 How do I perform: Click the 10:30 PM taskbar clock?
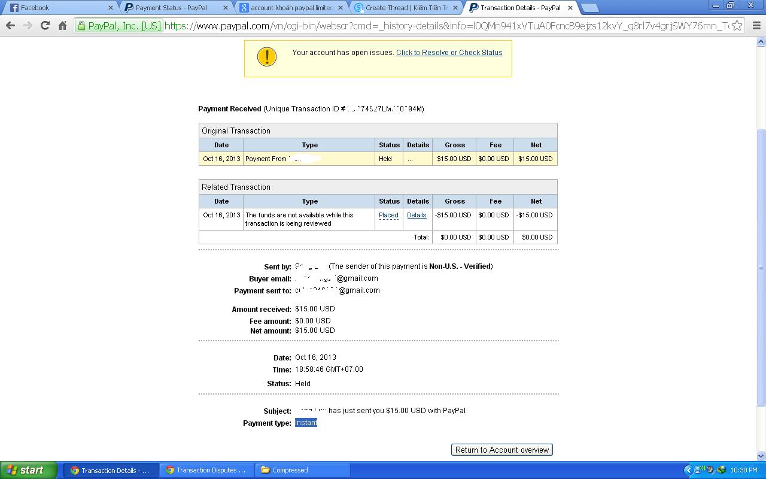(x=744, y=470)
